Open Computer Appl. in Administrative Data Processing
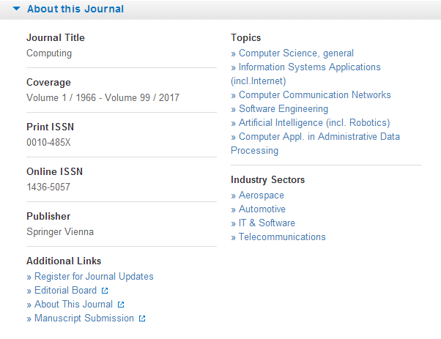Image resolution: width=441 pixels, height=339 pixels. (x=319, y=136)
